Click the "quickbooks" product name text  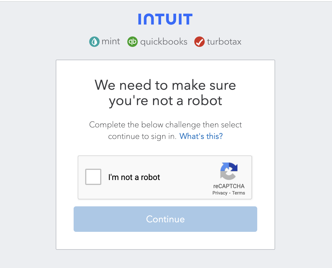pyautogui.click(x=164, y=42)
